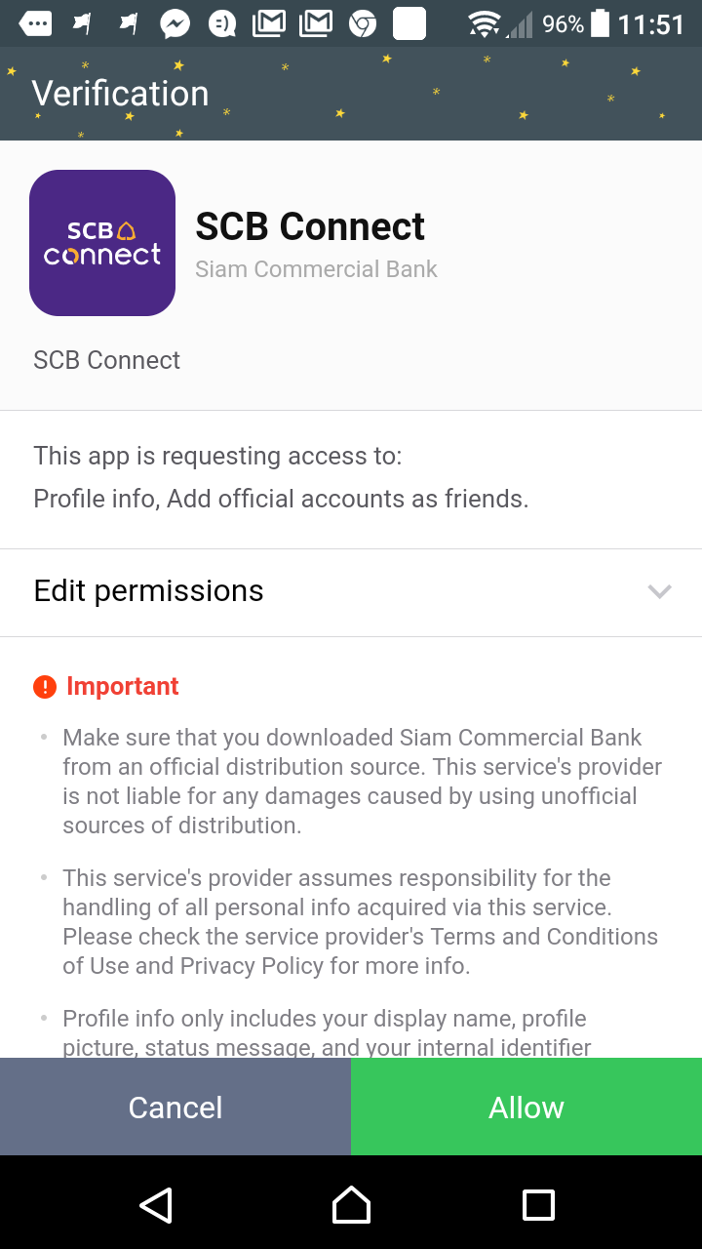Open the Edit permissions section
Image resolution: width=702 pixels, height=1249 pixels.
coord(149,591)
